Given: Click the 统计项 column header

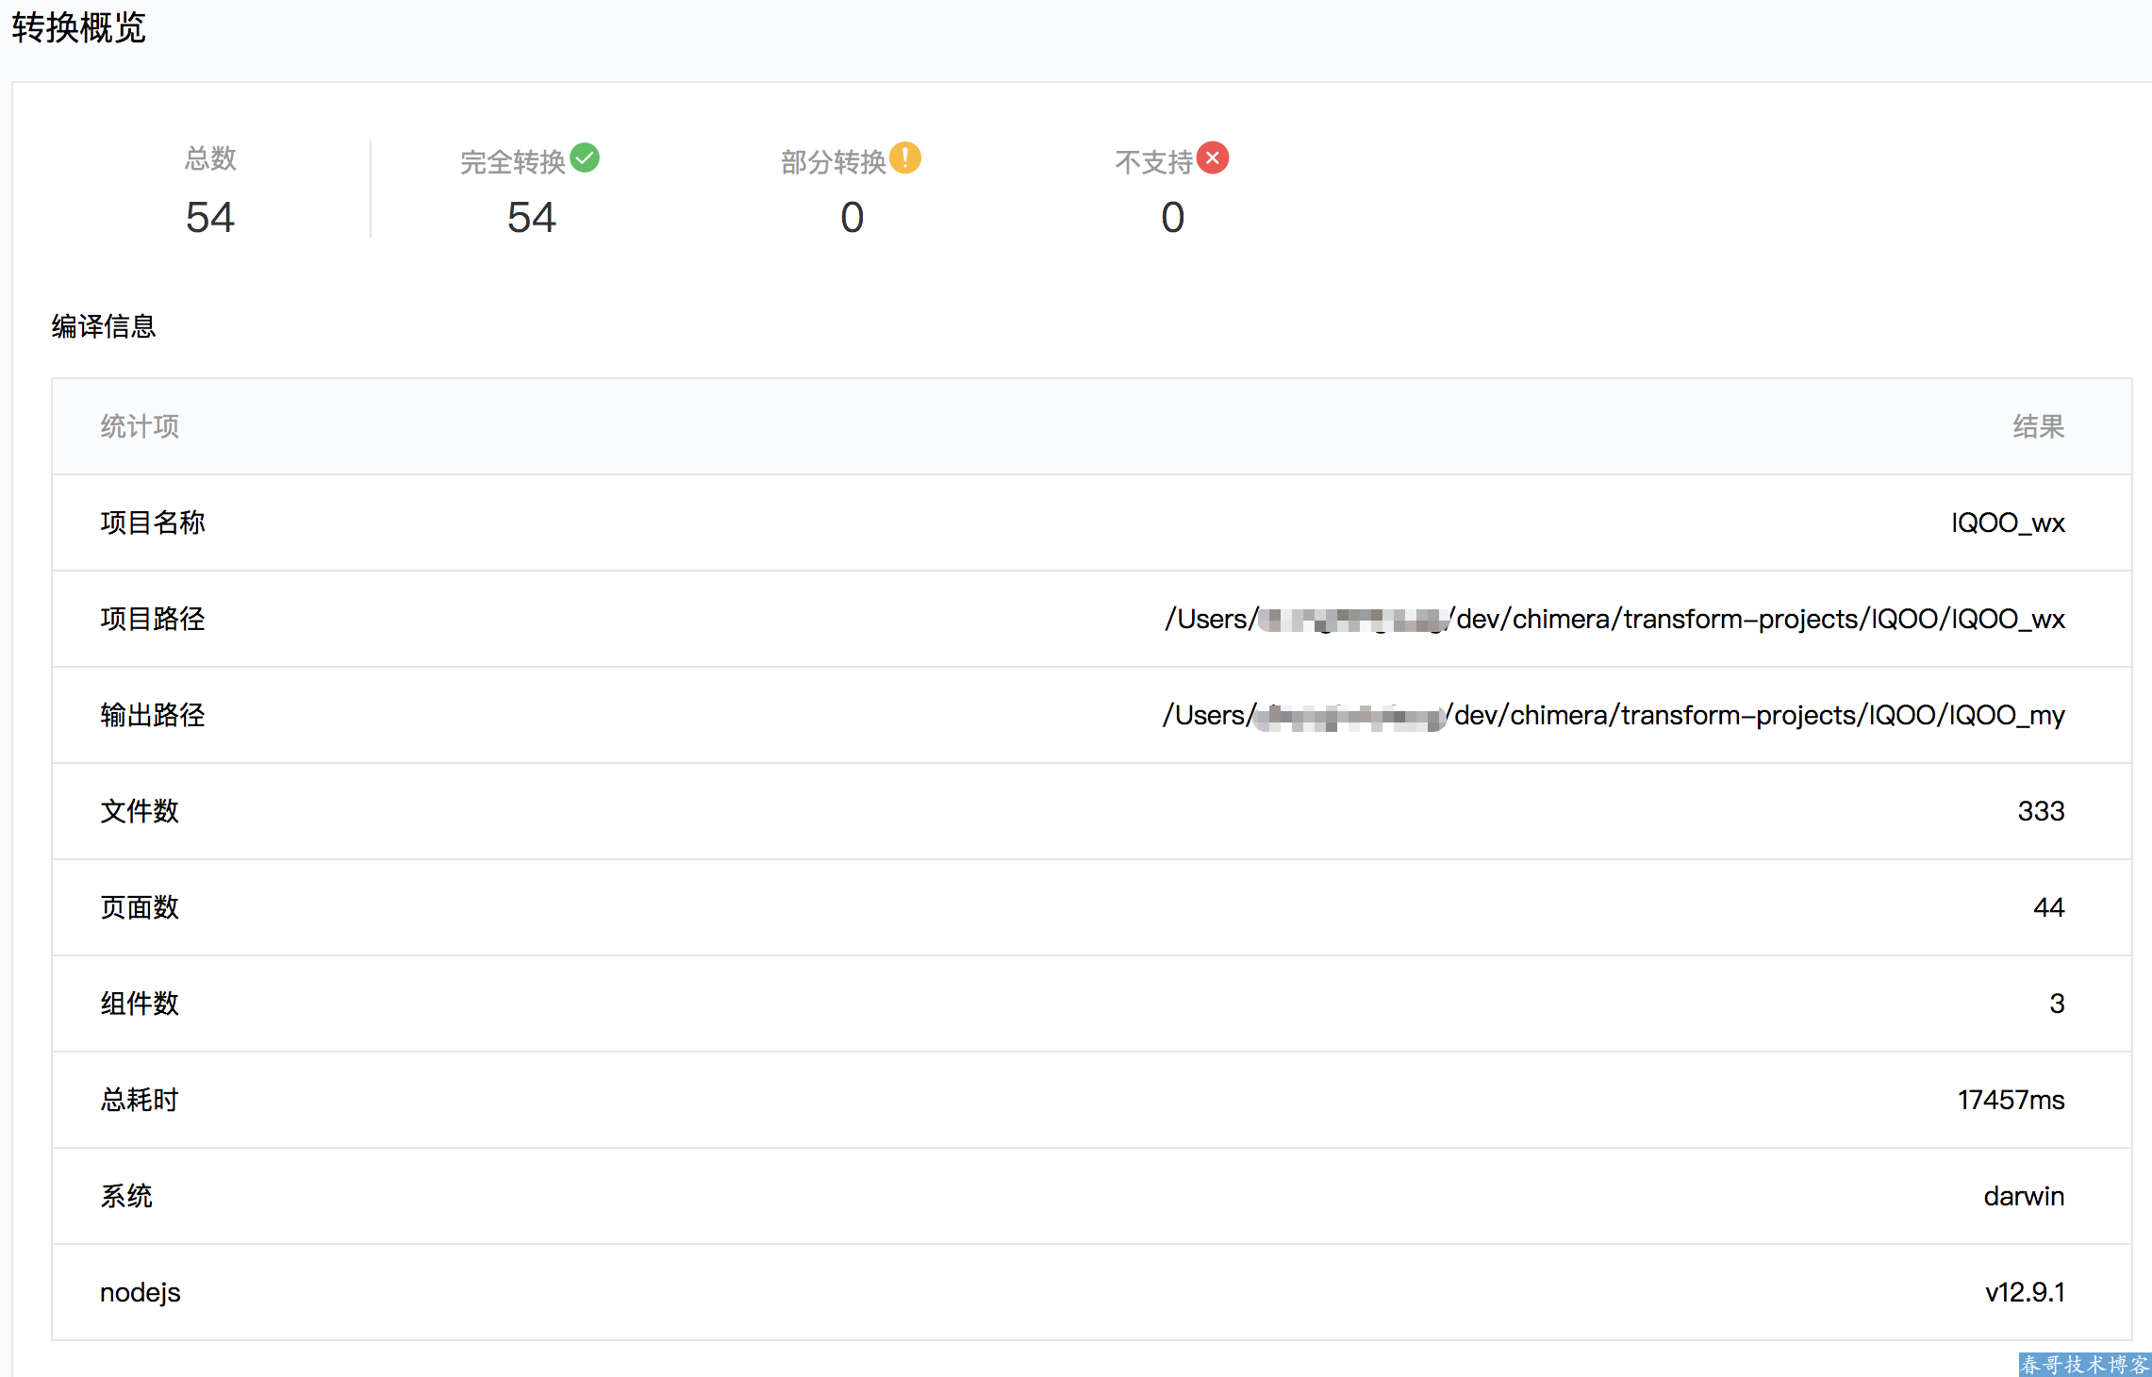Looking at the screenshot, I should [x=140, y=426].
